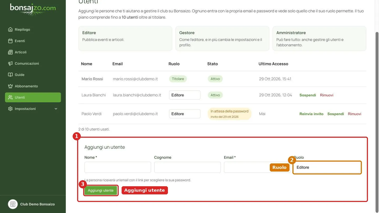Focus the Cognome input field

(187, 167)
